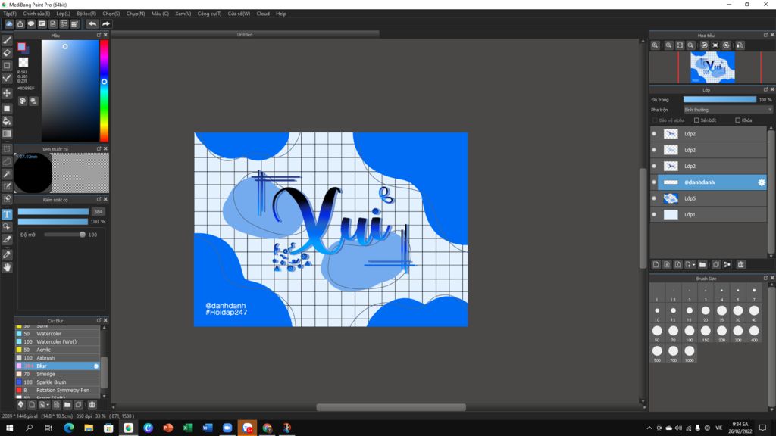Viewport: 776px width, 436px height.
Task: Adjust the layer Độ trong opacity bar
Action: click(720, 99)
